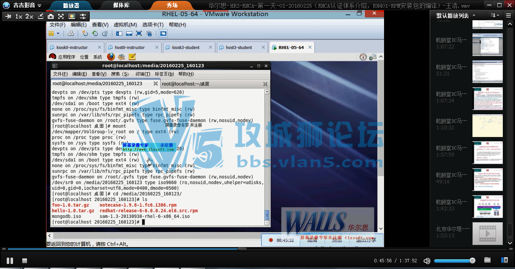The height and width of the screenshot is (269, 515).
Task: Seek on the video progress bar
Action: click(x=257, y=249)
